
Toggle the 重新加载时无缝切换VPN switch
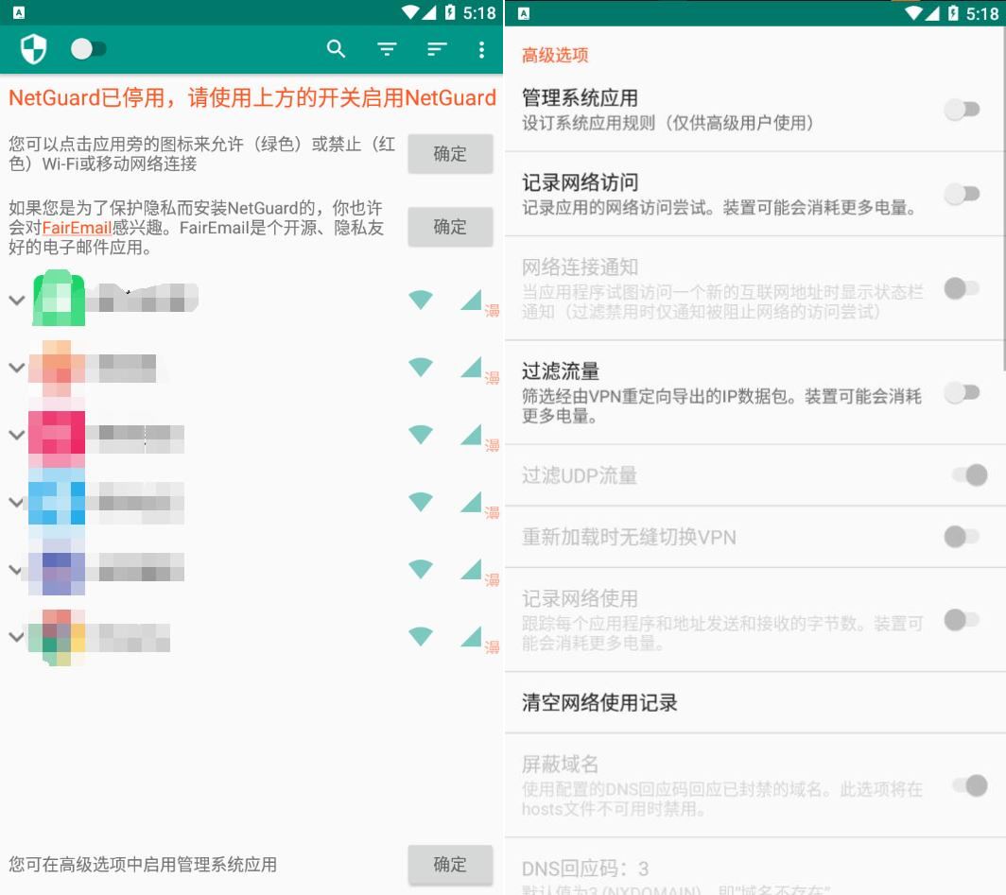[962, 537]
